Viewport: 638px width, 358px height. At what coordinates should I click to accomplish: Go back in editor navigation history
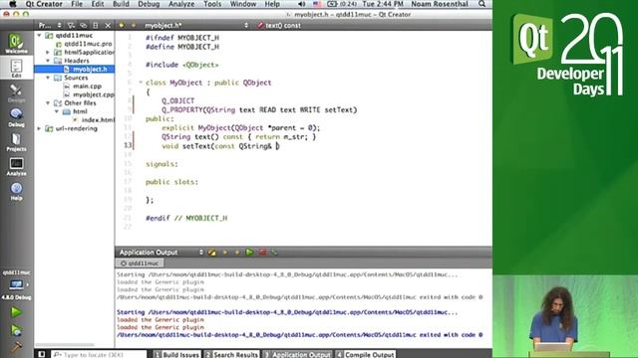[122, 25]
